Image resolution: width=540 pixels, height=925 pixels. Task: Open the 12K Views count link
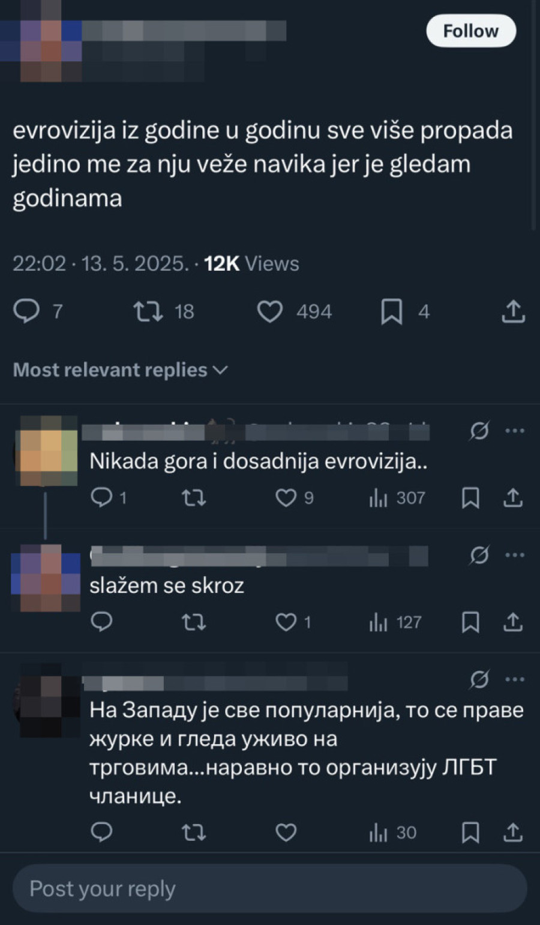tap(251, 264)
